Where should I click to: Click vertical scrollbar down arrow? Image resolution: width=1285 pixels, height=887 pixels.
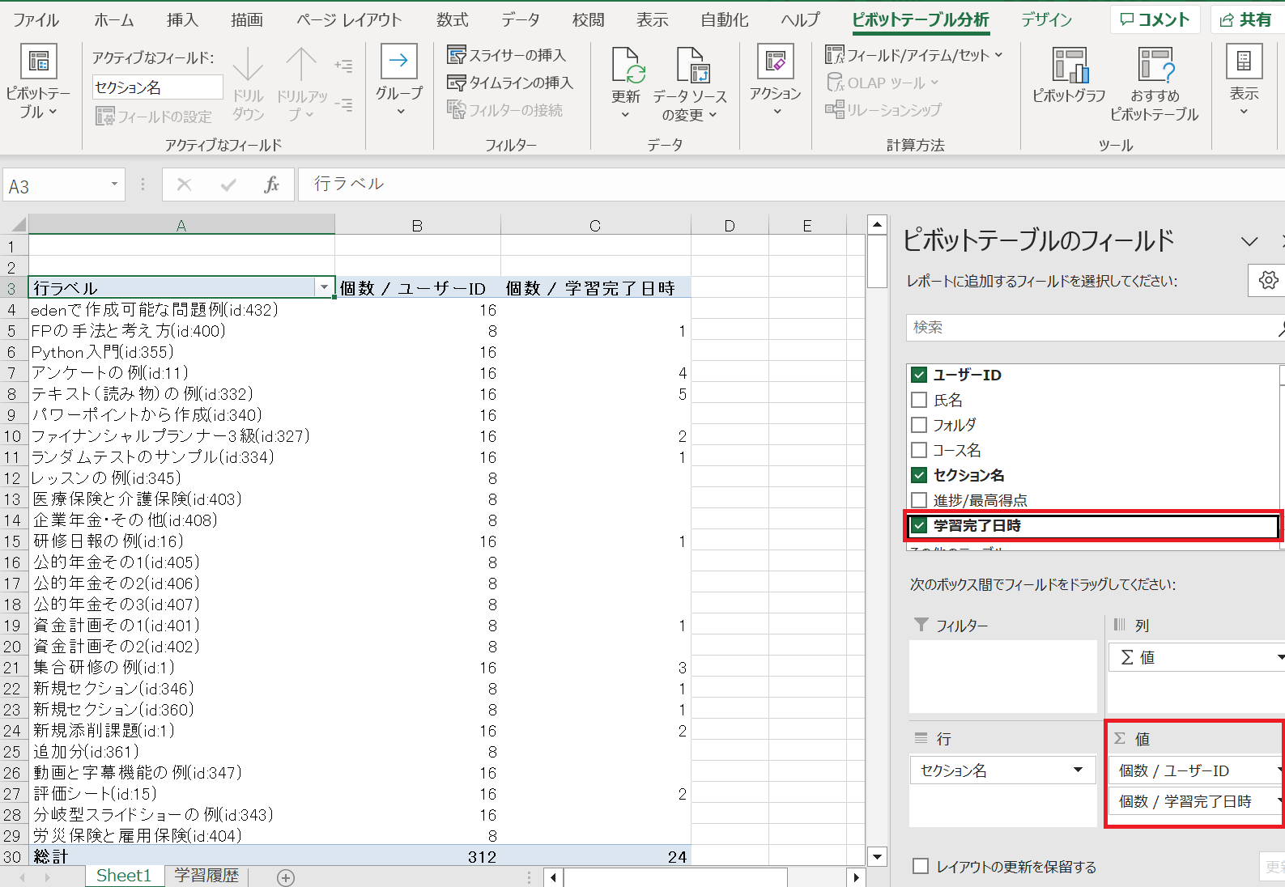tap(877, 856)
